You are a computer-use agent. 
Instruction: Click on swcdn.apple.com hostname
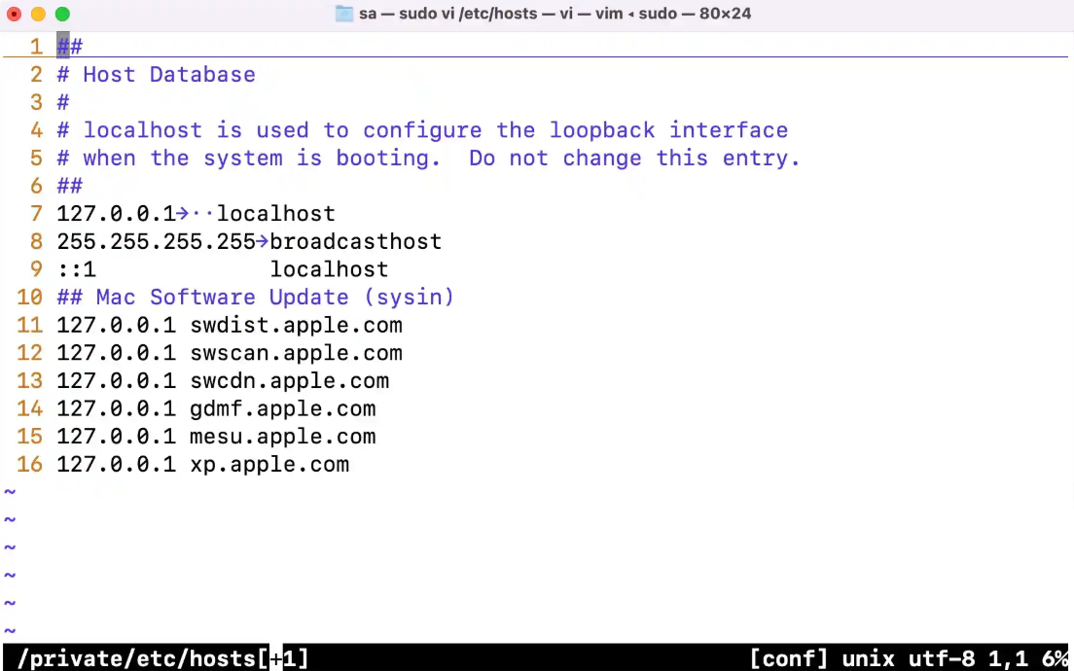289,381
